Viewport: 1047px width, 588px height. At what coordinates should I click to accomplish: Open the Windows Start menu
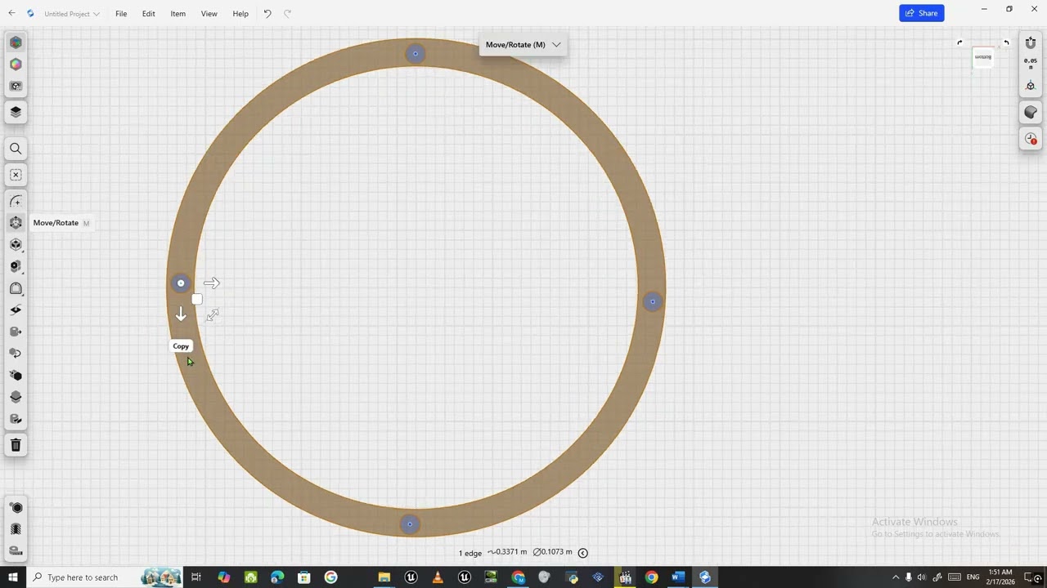tap(13, 577)
